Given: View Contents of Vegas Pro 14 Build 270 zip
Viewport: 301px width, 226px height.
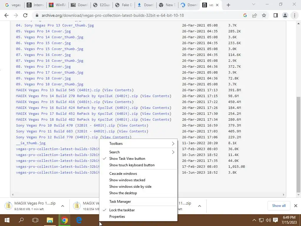Looking at the screenshot, I should (x=156, y=96).
